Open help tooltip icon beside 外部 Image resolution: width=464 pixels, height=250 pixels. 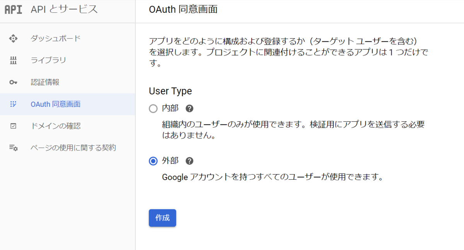tap(189, 161)
